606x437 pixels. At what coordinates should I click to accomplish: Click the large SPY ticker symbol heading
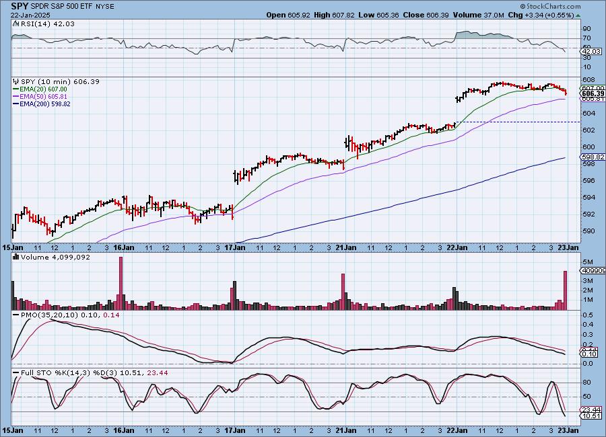[20, 6]
